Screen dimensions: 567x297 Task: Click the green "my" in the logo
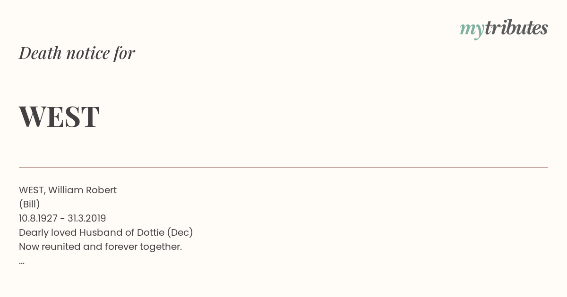(x=472, y=30)
